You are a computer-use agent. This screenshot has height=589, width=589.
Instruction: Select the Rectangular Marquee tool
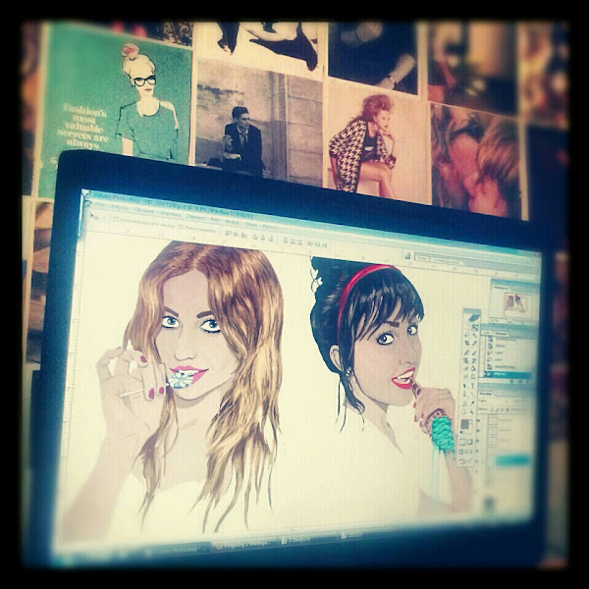pos(467,327)
